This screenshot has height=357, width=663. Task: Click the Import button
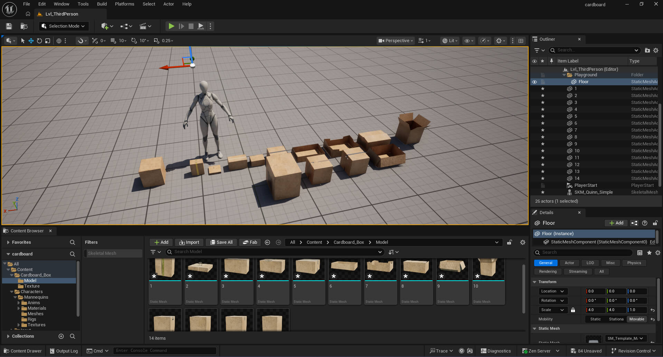click(x=189, y=242)
